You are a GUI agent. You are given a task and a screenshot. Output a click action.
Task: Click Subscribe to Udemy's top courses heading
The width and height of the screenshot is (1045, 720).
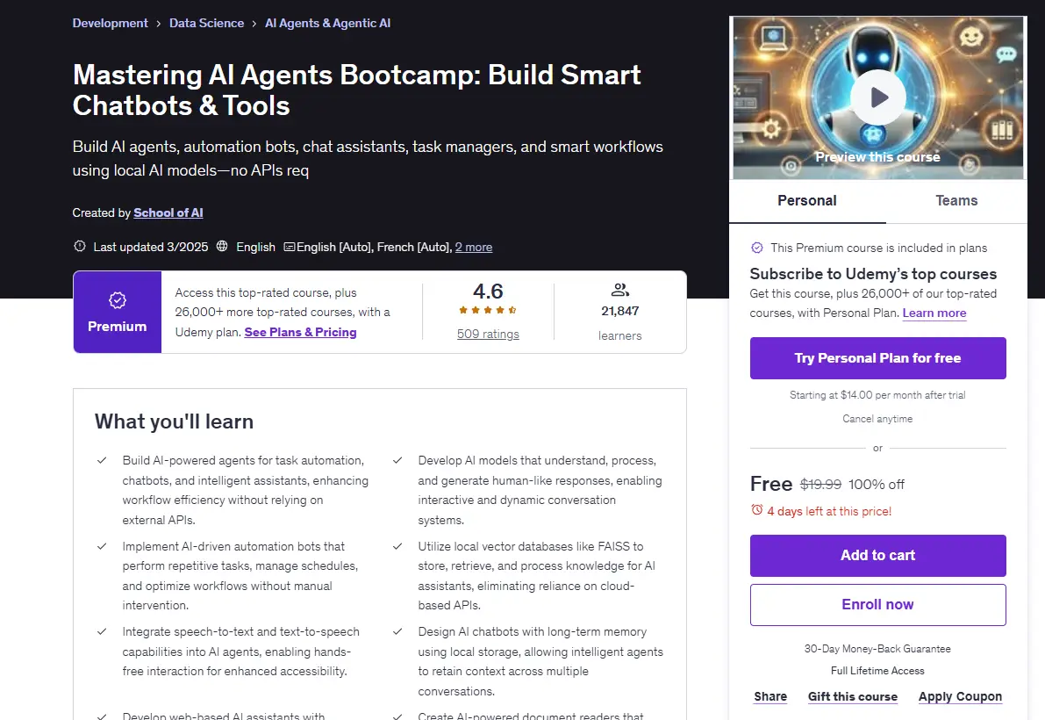873,274
